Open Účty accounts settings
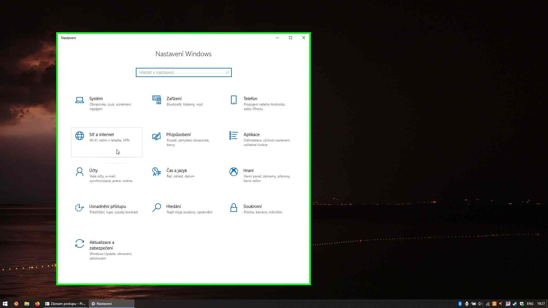Viewport: 548px width, 308px height. coord(107,178)
